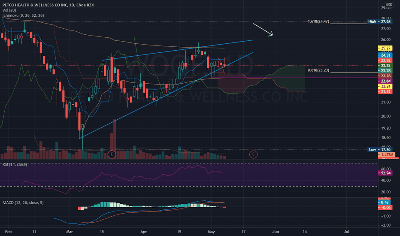Click the 1.477M volume value tag
The image size is (400, 236).
[387, 155]
